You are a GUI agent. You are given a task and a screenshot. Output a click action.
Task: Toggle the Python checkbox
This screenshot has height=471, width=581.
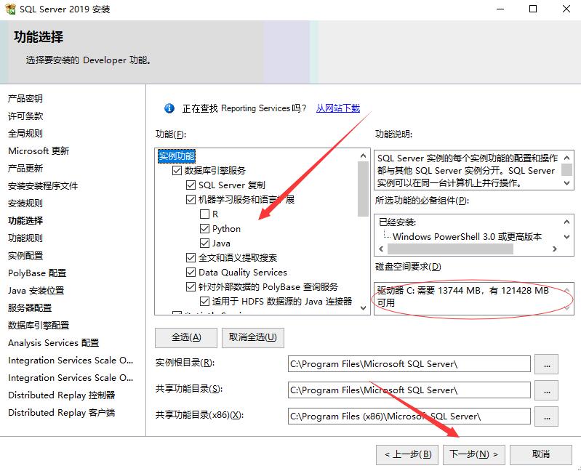coord(204,228)
